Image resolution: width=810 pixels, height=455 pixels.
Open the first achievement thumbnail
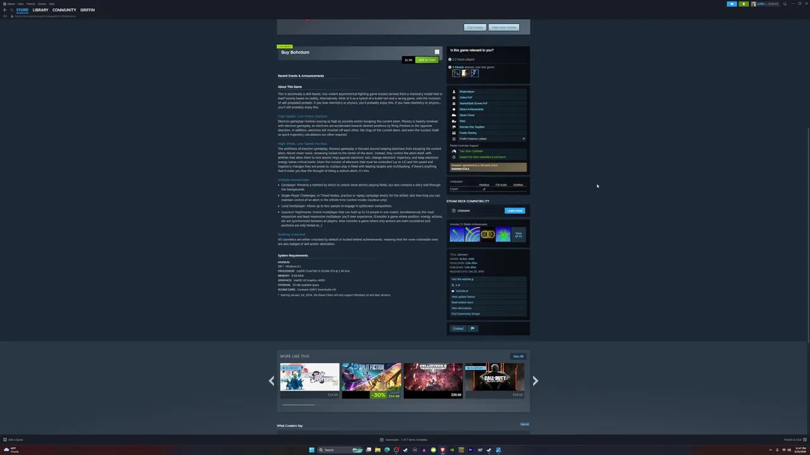(457, 234)
